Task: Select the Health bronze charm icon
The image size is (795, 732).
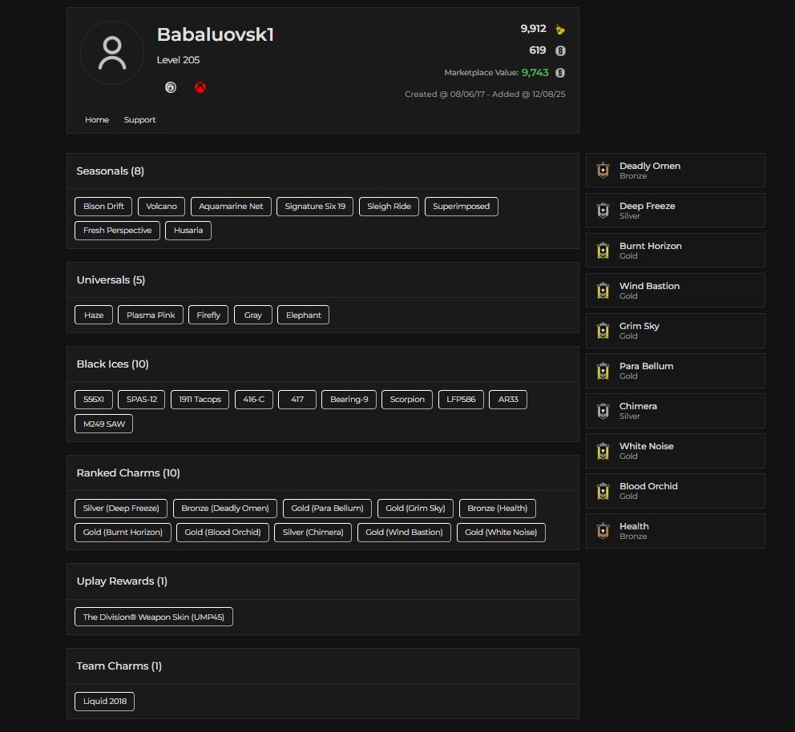Action: (603, 530)
